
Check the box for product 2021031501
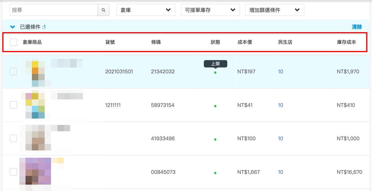(13, 71)
